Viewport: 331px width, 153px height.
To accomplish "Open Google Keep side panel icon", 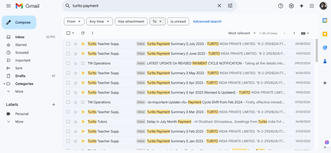I will click(x=325, y=34).
